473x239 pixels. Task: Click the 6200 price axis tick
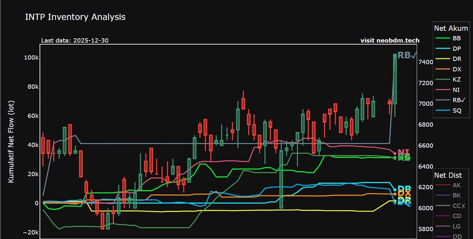point(426,187)
